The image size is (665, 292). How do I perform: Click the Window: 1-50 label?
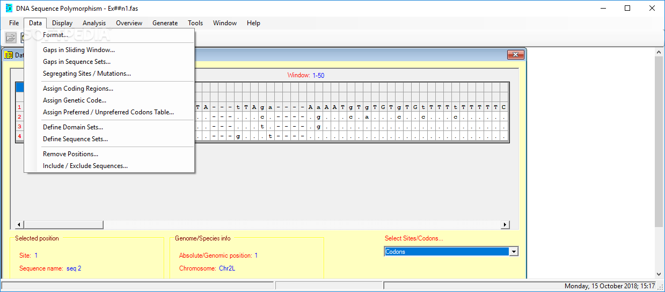tap(306, 76)
